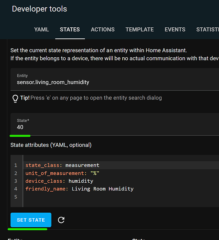This screenshot has width=219, height=240.
Task: Open the ACTIONS tab
Action: click(103, 29)
